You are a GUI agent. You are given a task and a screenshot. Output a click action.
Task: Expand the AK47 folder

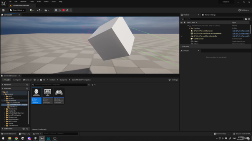(5, 96)
